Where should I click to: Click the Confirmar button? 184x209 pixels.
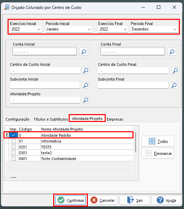click(x=70, y=200)
